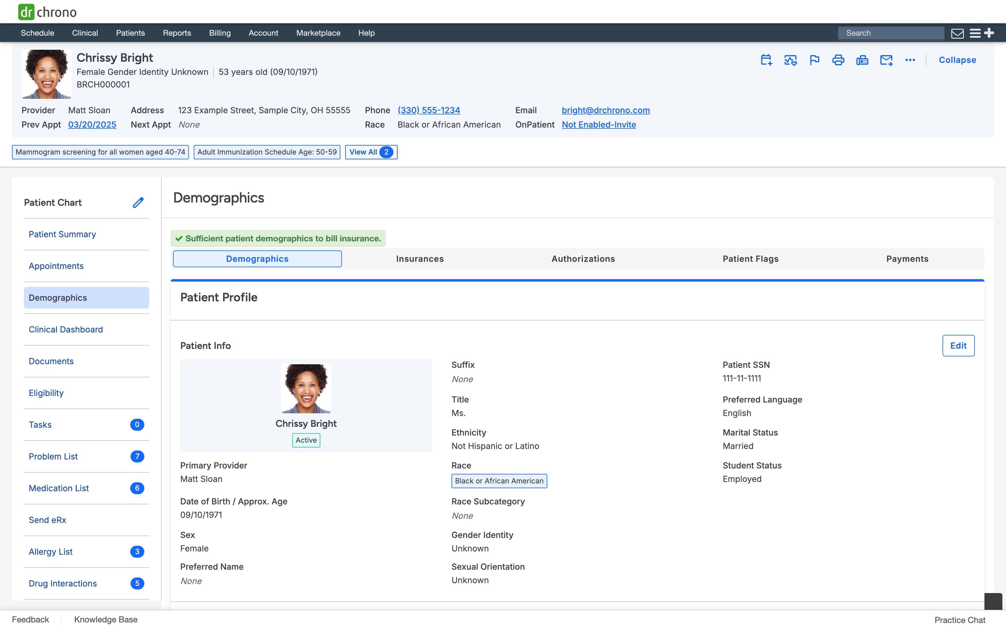Switch to the Patient Flags tab
This screenshot has width=1006, height=629.
coord(750,259)
